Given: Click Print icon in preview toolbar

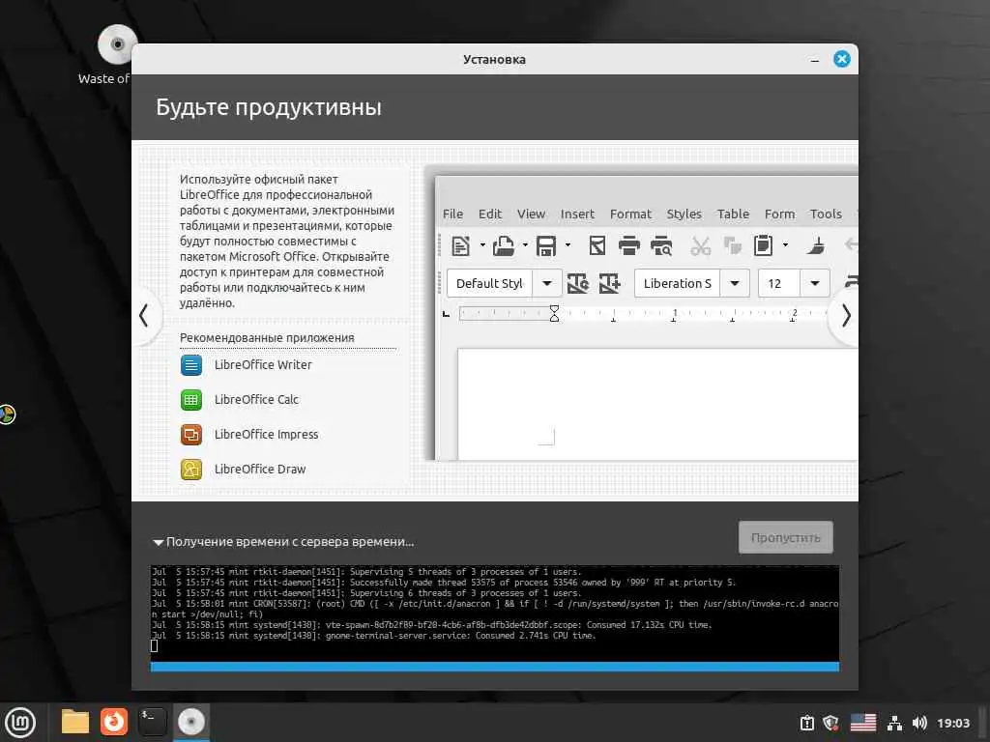Looking at the screenshot, I should pos(628,245).
